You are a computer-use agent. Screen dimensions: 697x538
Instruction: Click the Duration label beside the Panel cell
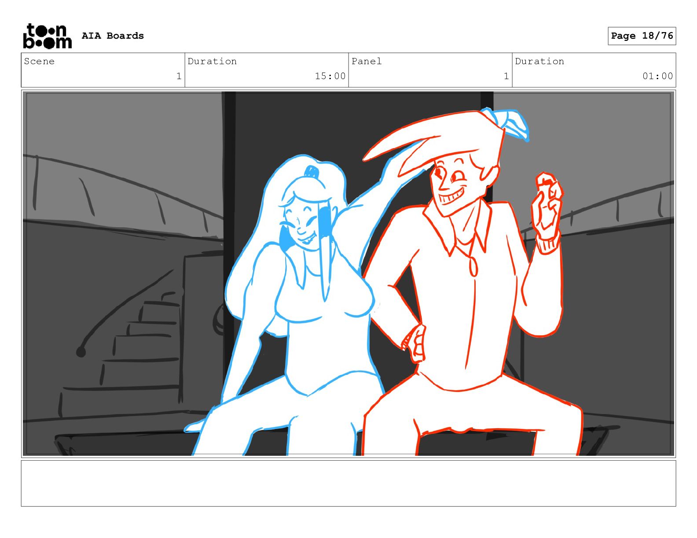click(539, 62)
